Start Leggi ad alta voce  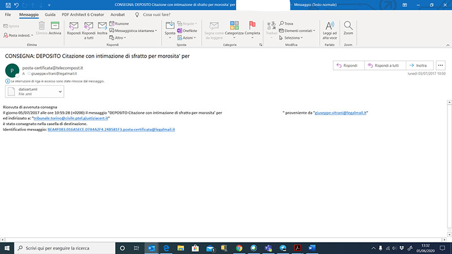(329, 30)
